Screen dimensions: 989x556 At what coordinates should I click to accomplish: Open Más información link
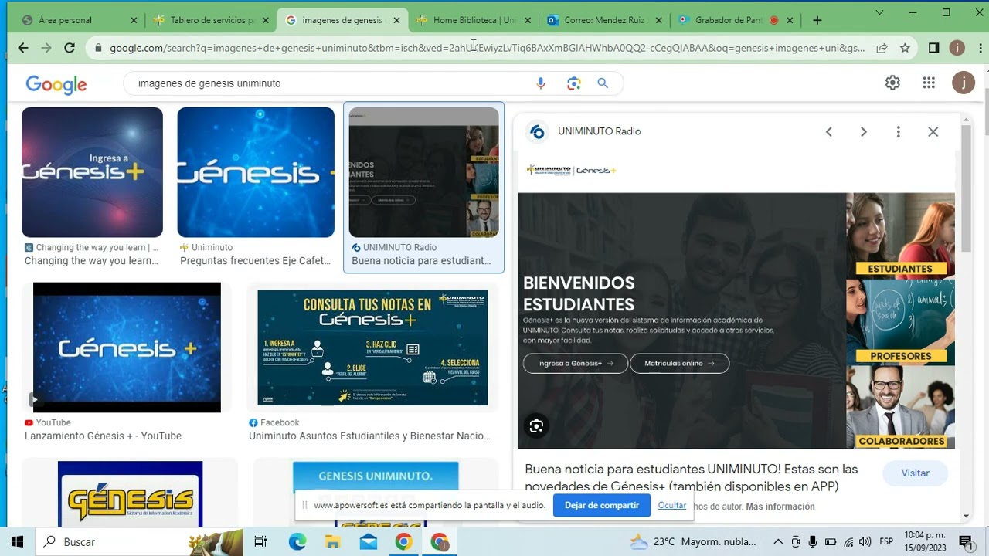click(x=780, y=507)
